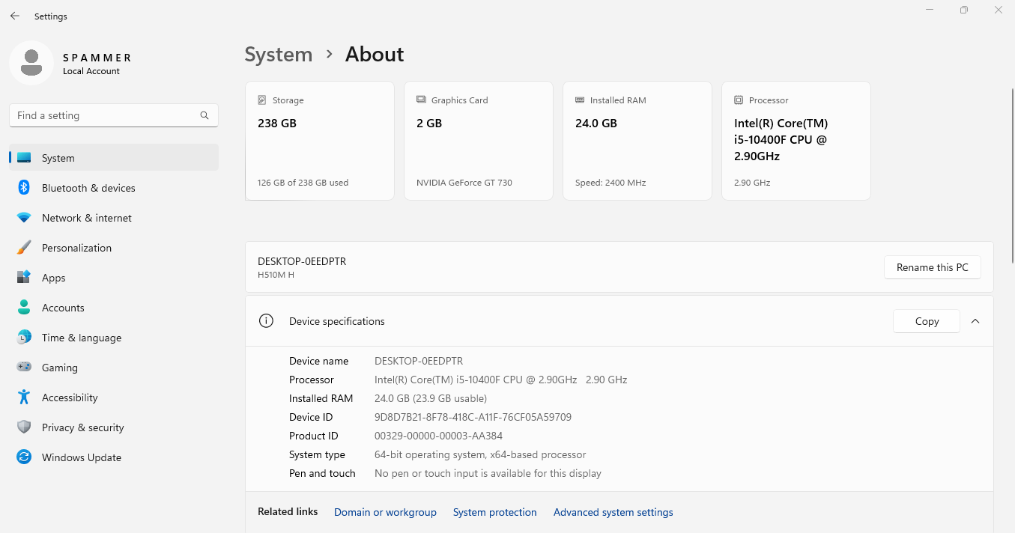Click the Product ID value 00329-00000-00003-AA384

click(x=438, y=436)
